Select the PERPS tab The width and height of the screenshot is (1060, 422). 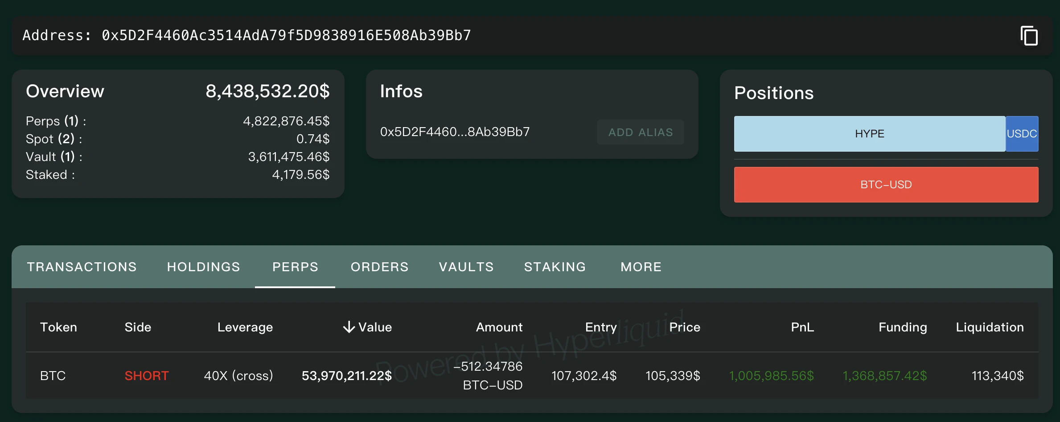pos(295,267)
